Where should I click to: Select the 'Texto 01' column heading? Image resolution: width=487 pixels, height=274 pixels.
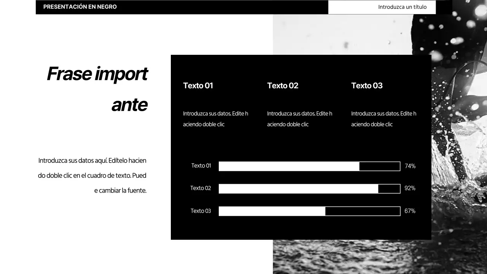click(198, 86)
